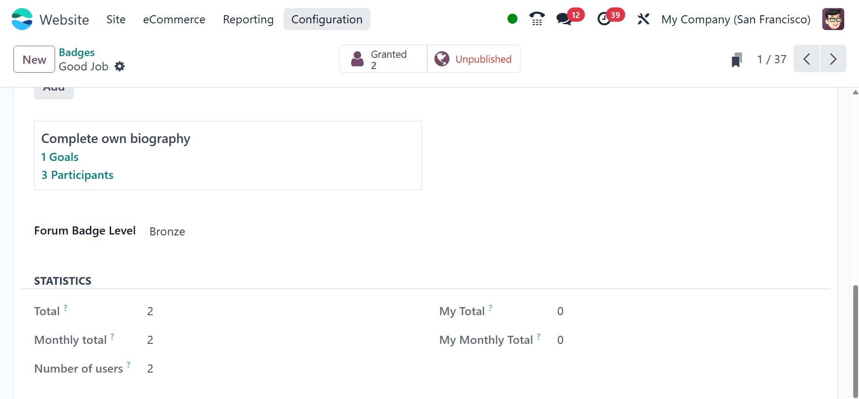Go to the previous badge record
The width and height of the screenshot is (859, 399).
[807, 59]
